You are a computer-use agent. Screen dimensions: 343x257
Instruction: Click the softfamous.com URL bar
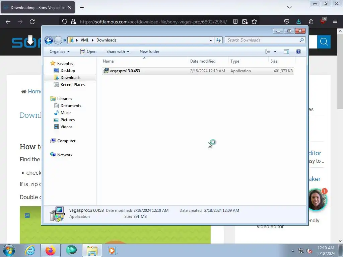point(153,22)
